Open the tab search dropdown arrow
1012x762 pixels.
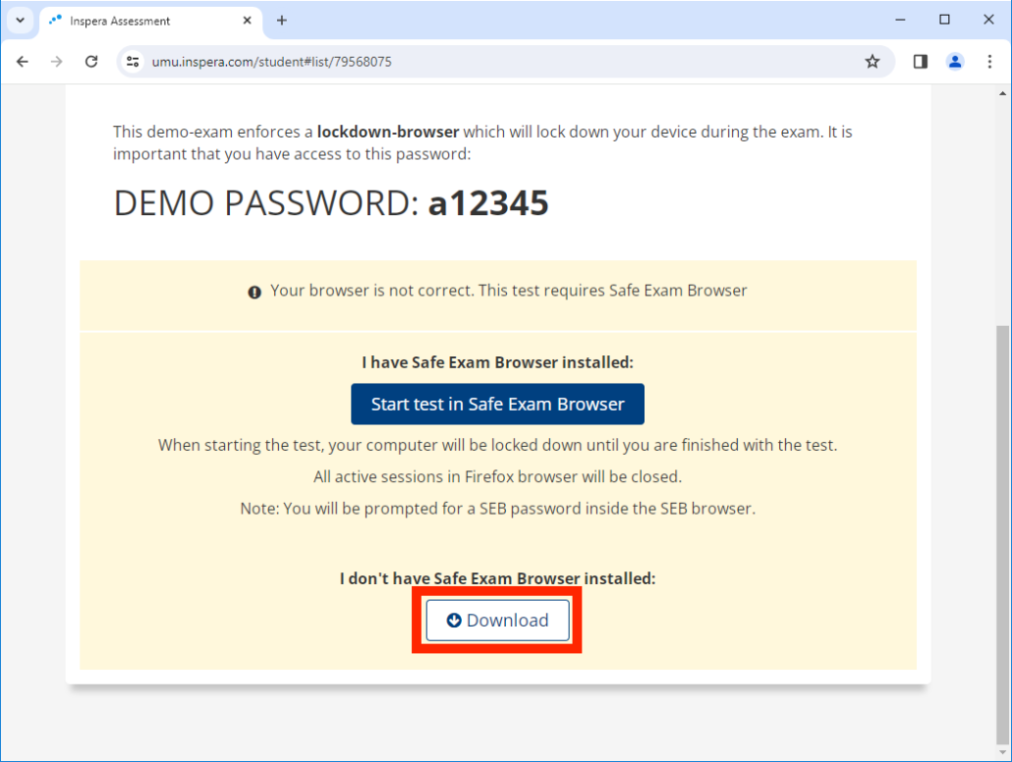point(20,20)
